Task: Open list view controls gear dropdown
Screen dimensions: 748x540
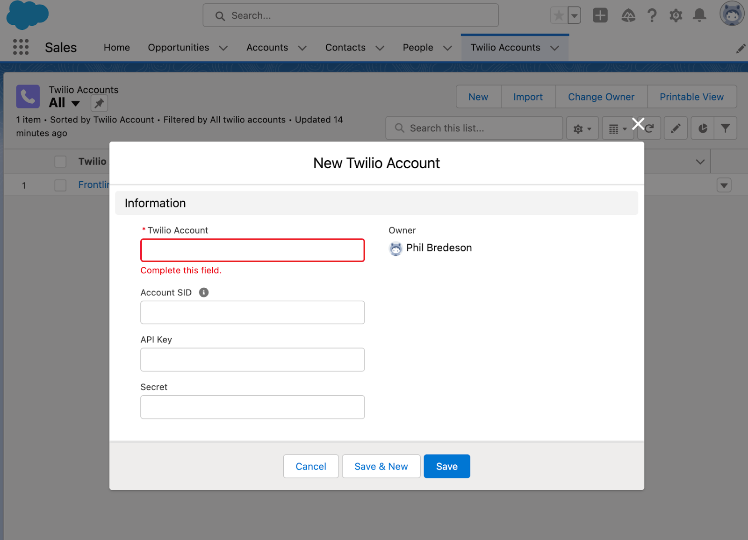Action: click(582, 128)
